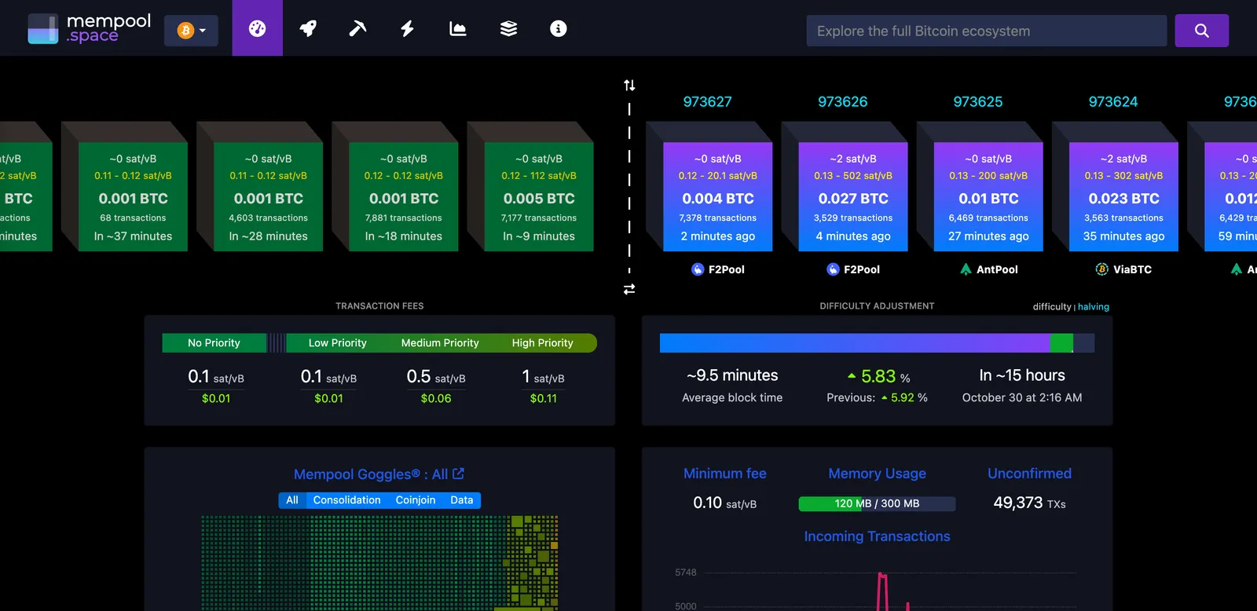Click the vertical swap arrows icon above the blockchain divider
The height and width of the screenshot is (611, 1257).
pos(629,85)
